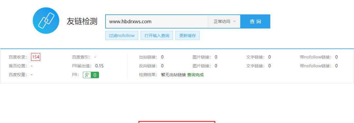Viewport: 354px width, 123px height.
Task: Click the 出站链接 count label
Action: [x=148, y=57]
